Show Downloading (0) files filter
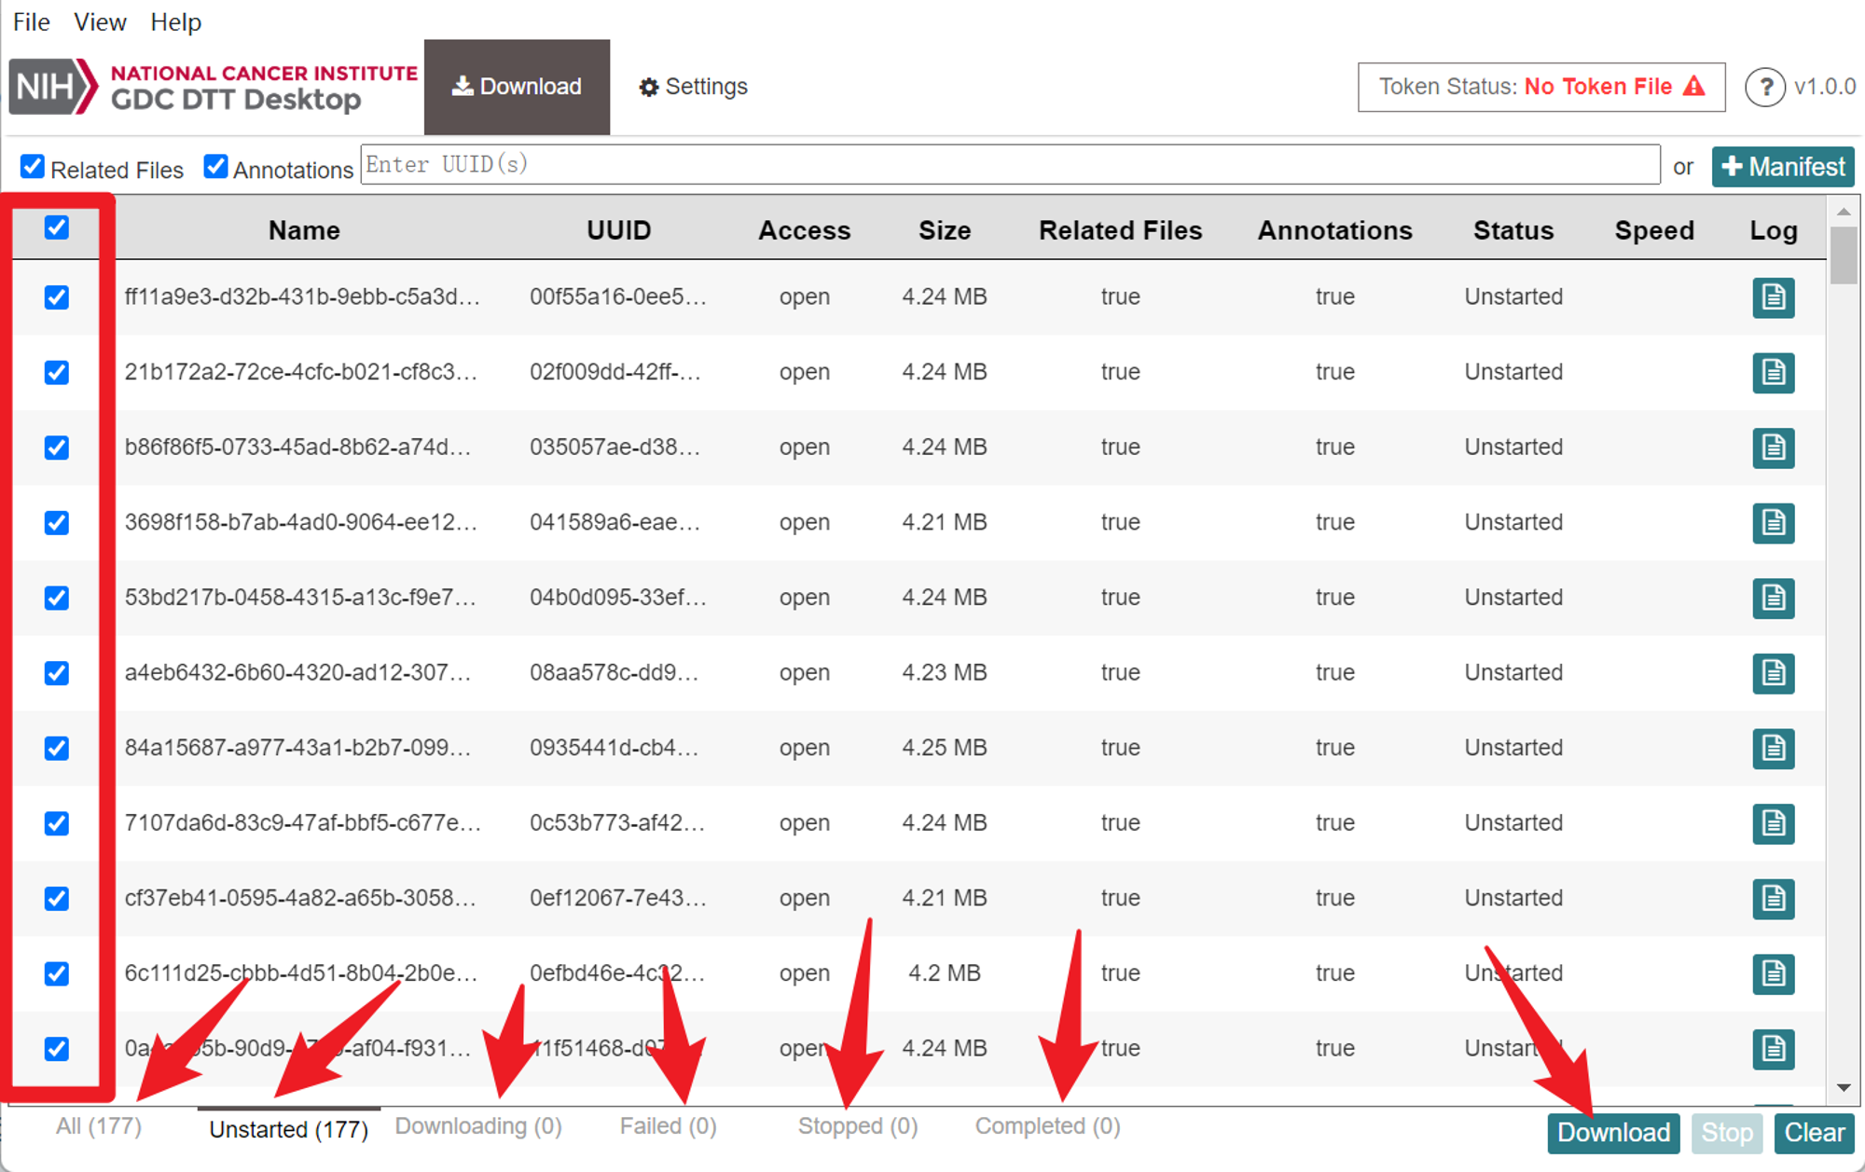The height and width of the screenshot is (1172, 1865). (x=478, y=1126)
